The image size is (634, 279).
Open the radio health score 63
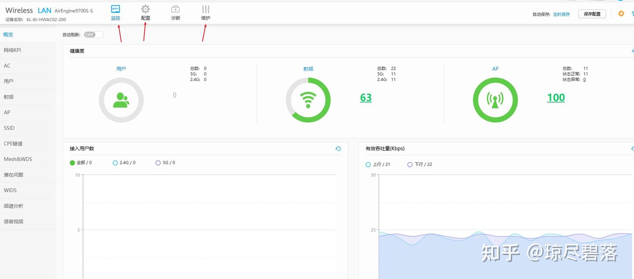click(x=366, y=97)
